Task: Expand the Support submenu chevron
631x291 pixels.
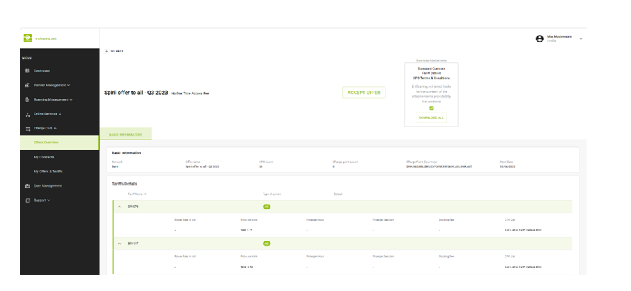Action: point(48,200)
